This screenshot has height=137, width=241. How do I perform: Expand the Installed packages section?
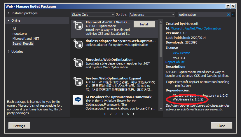[x=8, y=13]
